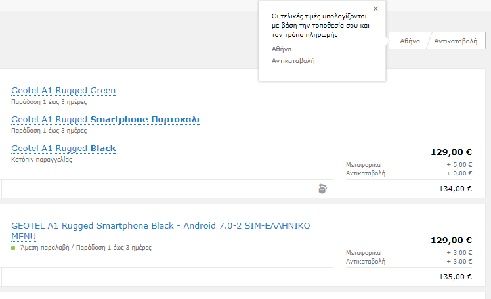Click the shipping box icon in first listing

point(321,189)
